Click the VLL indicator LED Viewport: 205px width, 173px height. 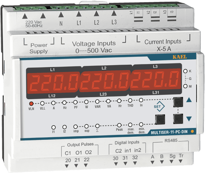42,103
